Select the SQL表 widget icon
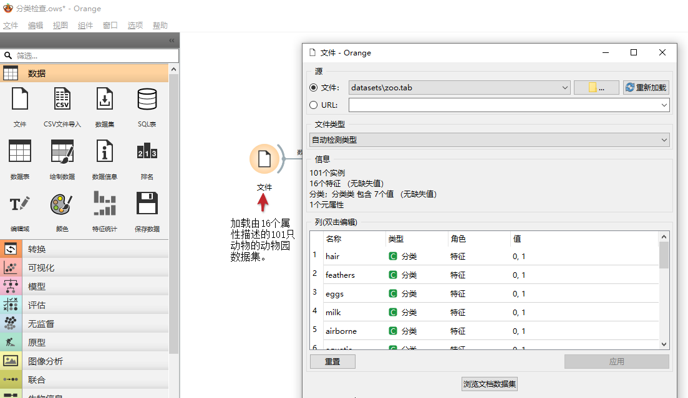The width and height of the screenshot is (688, 398). pyautogui.click(x=147, y=99)
